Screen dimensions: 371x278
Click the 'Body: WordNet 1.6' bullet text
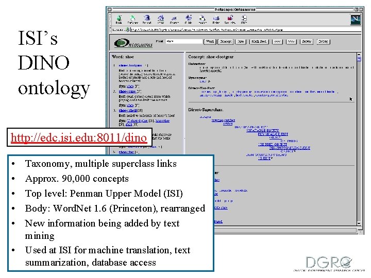pyautogui.click(x=115, y=208)
